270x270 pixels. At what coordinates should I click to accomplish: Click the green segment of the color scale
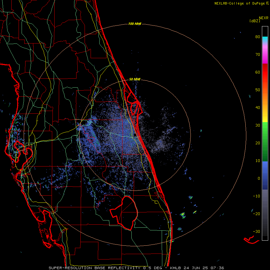(265, 142)
